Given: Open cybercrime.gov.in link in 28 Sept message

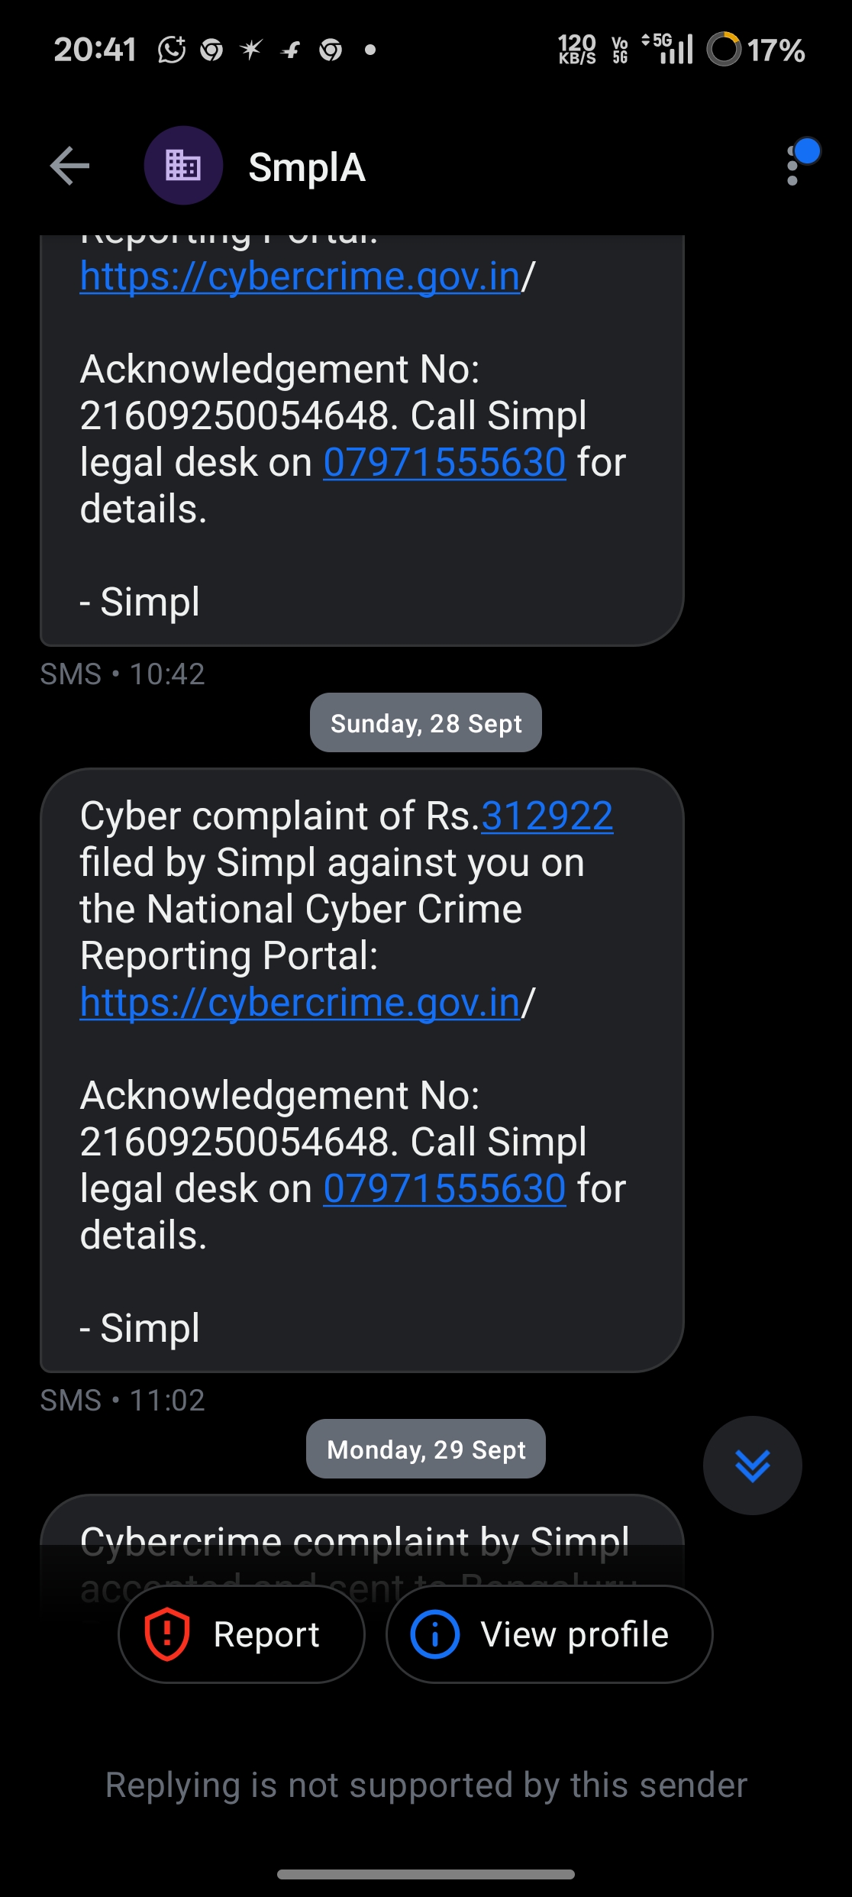Looking at the screenshot, I should (299, 1003).
